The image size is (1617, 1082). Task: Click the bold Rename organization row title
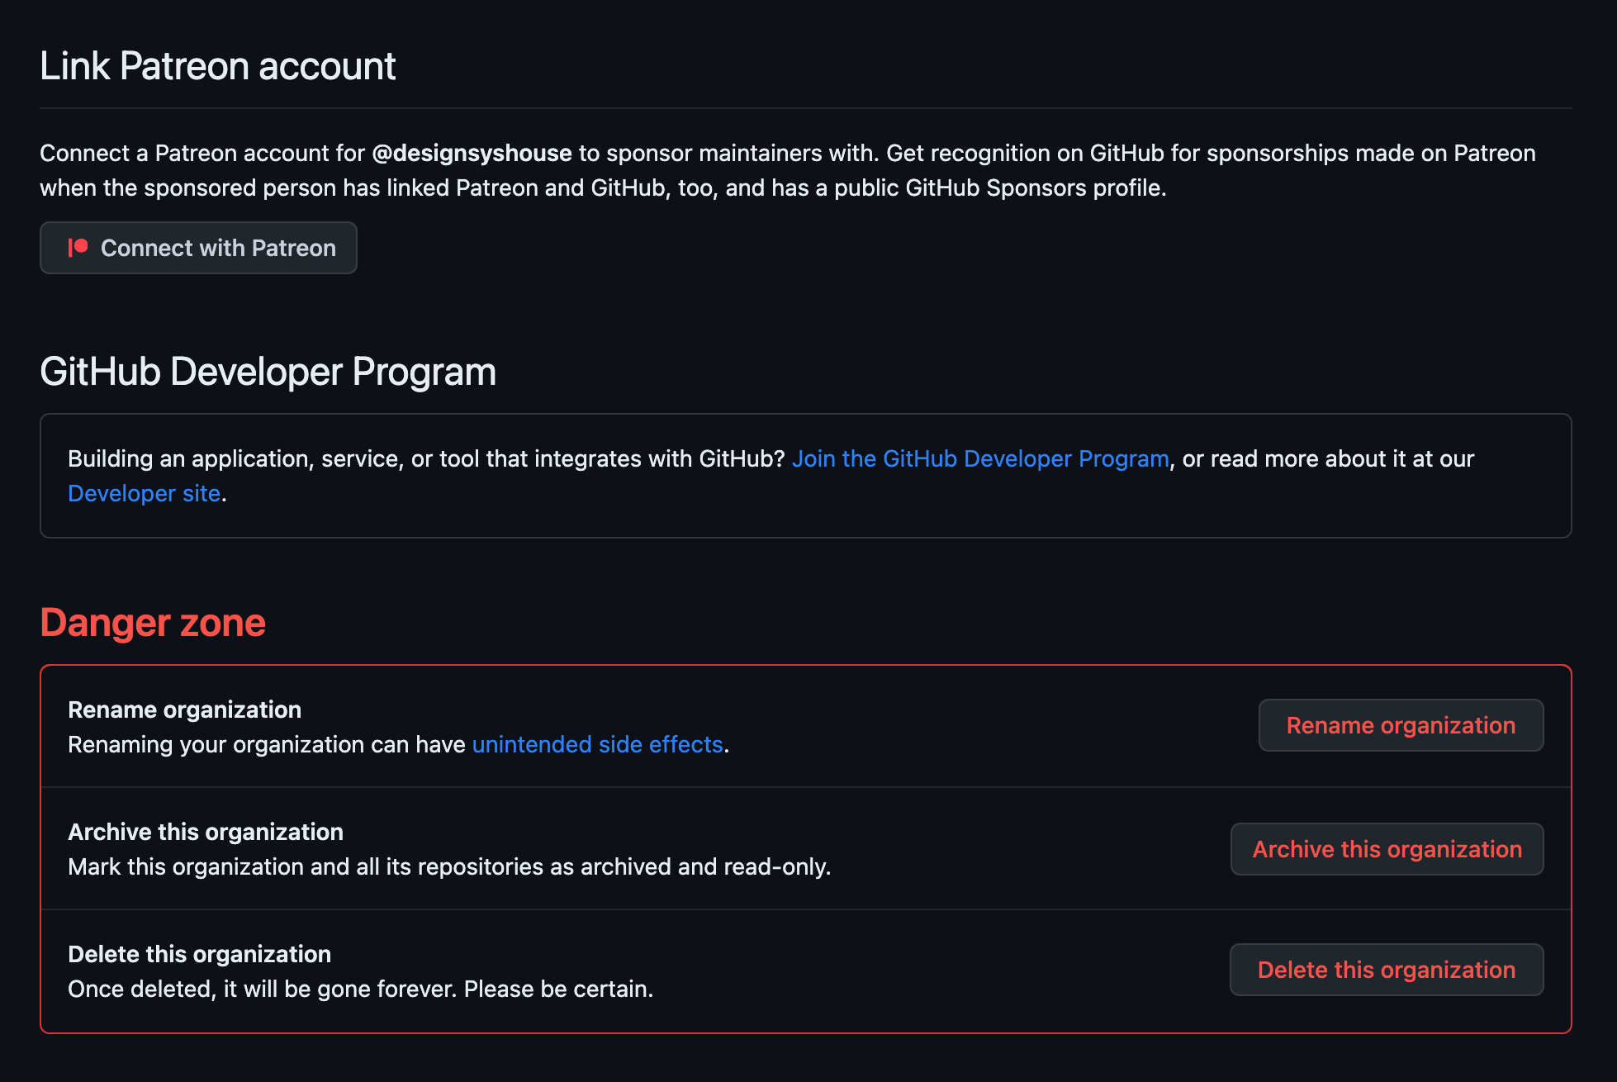(184, 709)
